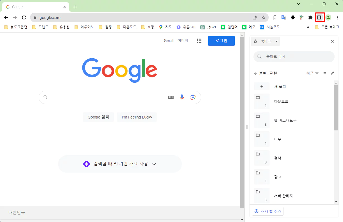Open 다운로드 folder in the bookmarks bar
Image resolution: width=343 pixels, height=222 pixels.
point(127,27)
